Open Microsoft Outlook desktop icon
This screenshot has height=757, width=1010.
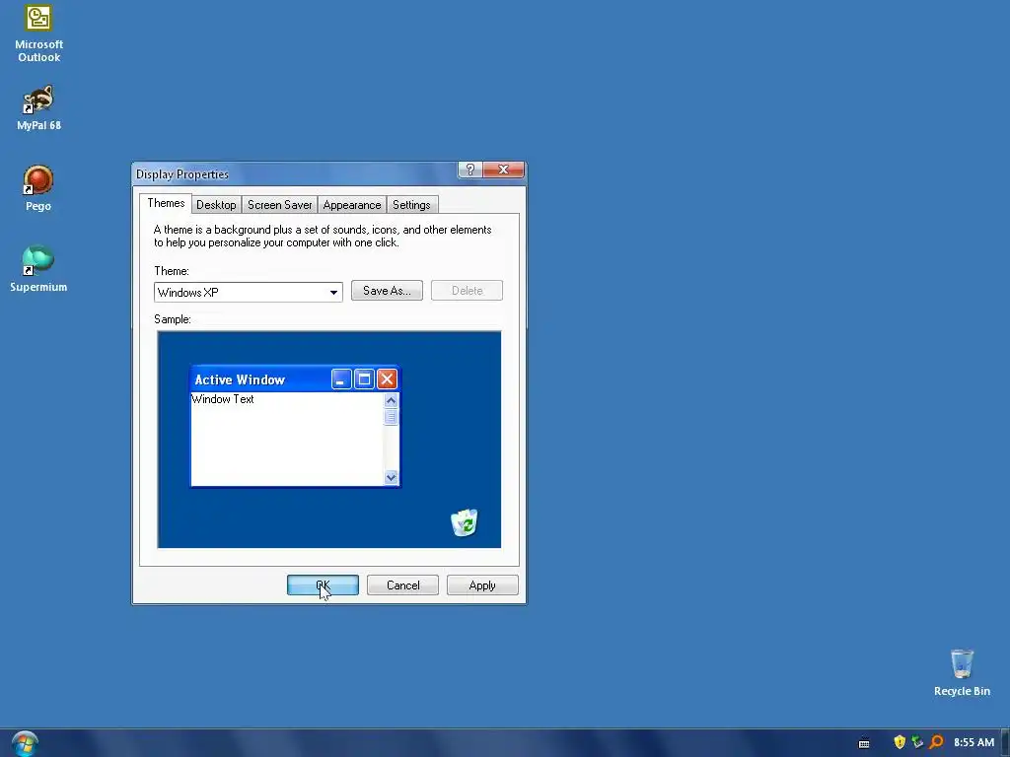(38, 34)
